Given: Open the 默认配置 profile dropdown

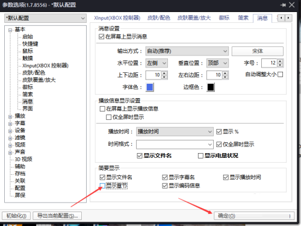Looking at the screenshot, I should point(46,18).
